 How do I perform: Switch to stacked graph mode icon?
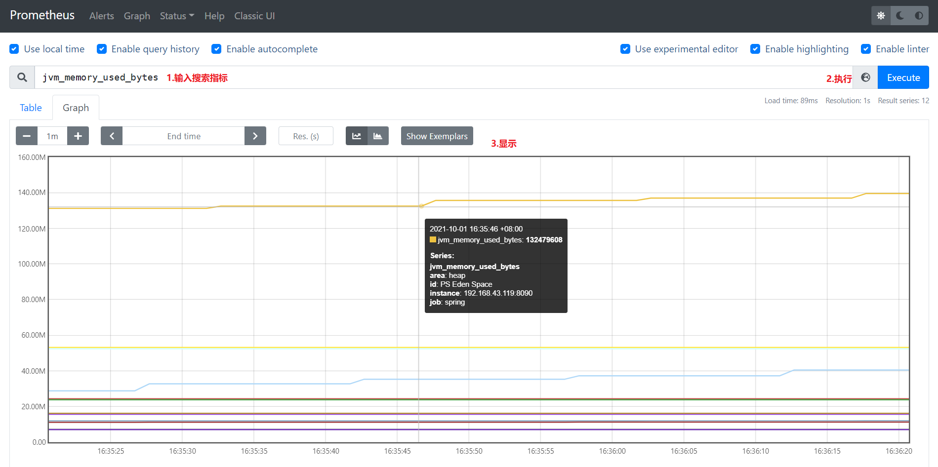[x=378, y=136]
